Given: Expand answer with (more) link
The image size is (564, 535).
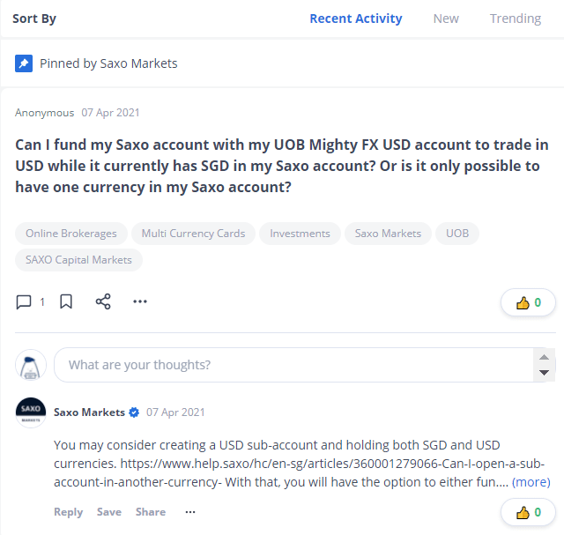Looking at the screenshot, I should (531, 482).
